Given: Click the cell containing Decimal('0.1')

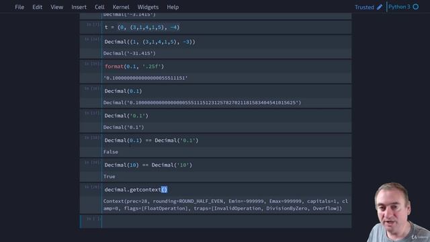Looking at the screenshot, I should pyautogui.click(x=226, y=116).
